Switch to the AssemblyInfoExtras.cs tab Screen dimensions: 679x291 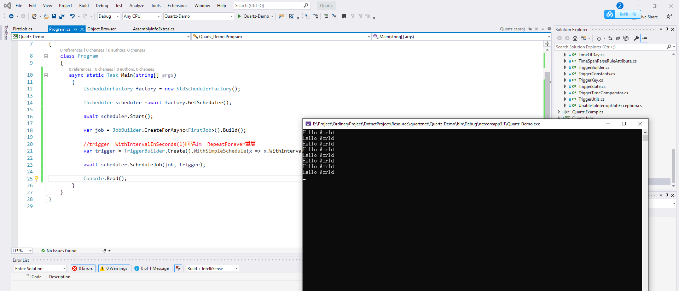[x=153, y=29]
